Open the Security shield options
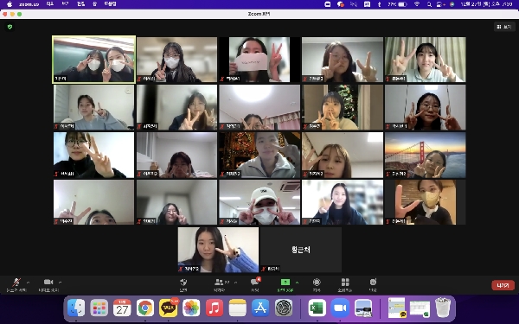 pos(183,285)
